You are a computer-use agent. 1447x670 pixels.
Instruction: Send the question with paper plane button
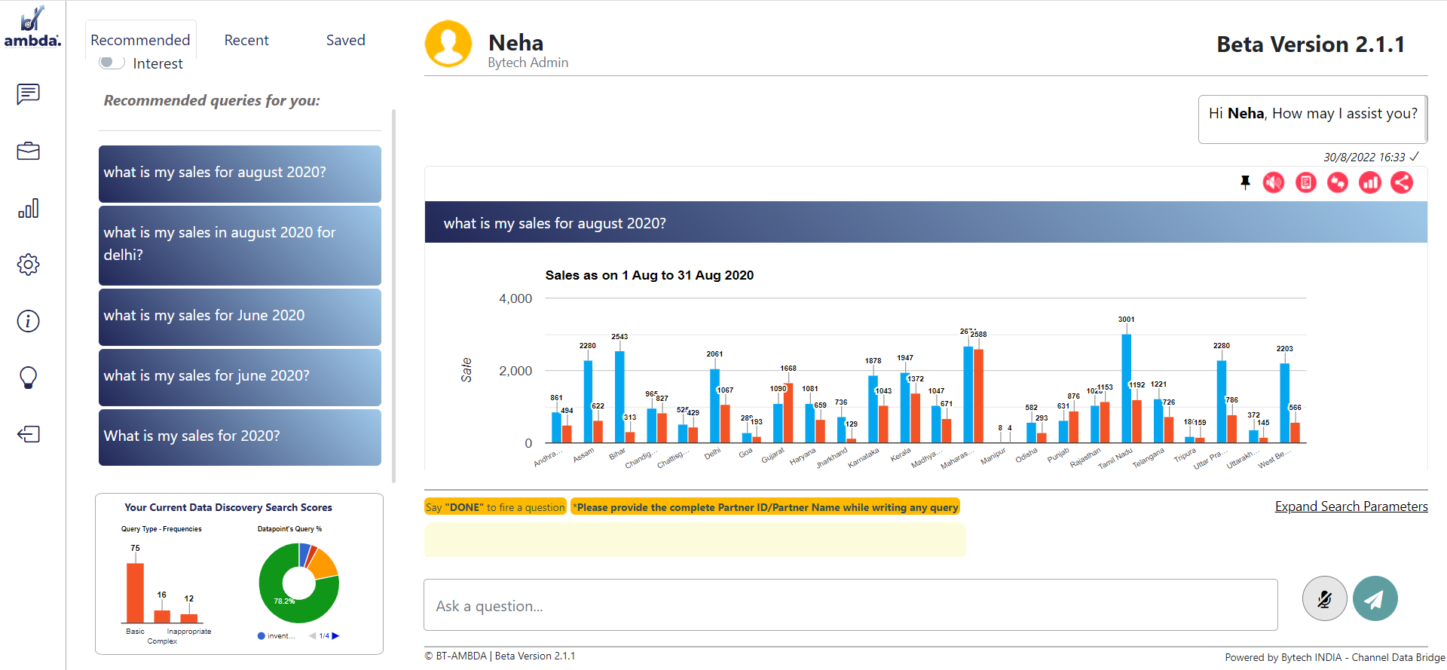(x=1375, y=598)
